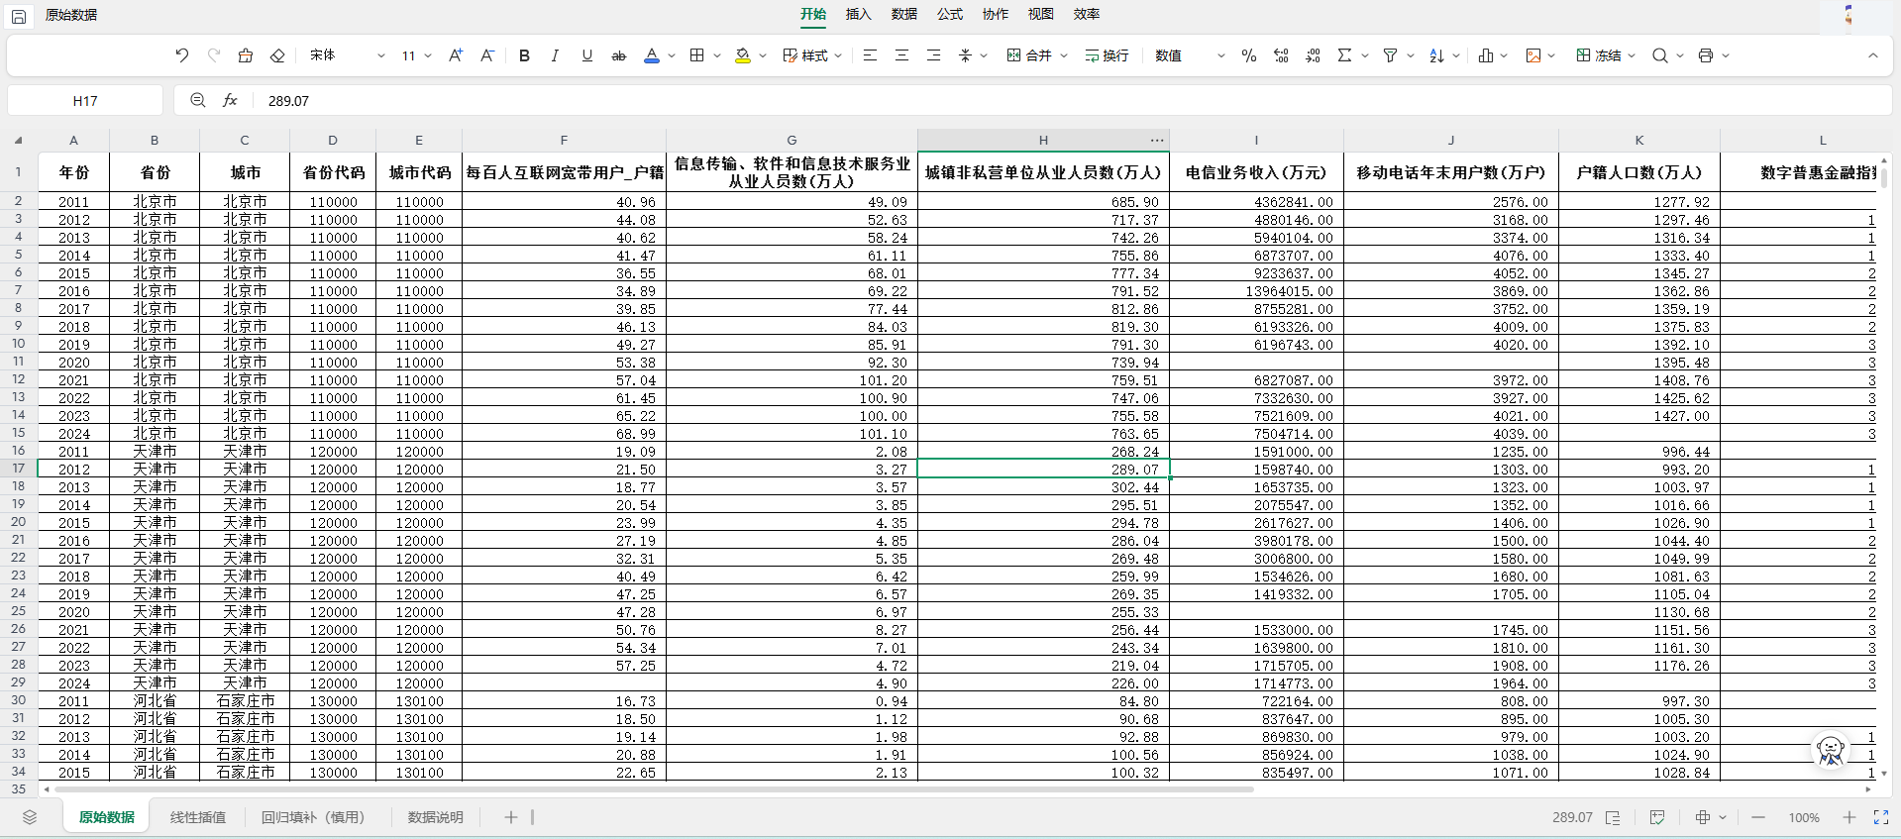
Task: Open the sheet layers icon at bottom-left
Action: 30,817
